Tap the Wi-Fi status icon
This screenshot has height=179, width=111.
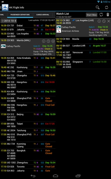point(99,1)
